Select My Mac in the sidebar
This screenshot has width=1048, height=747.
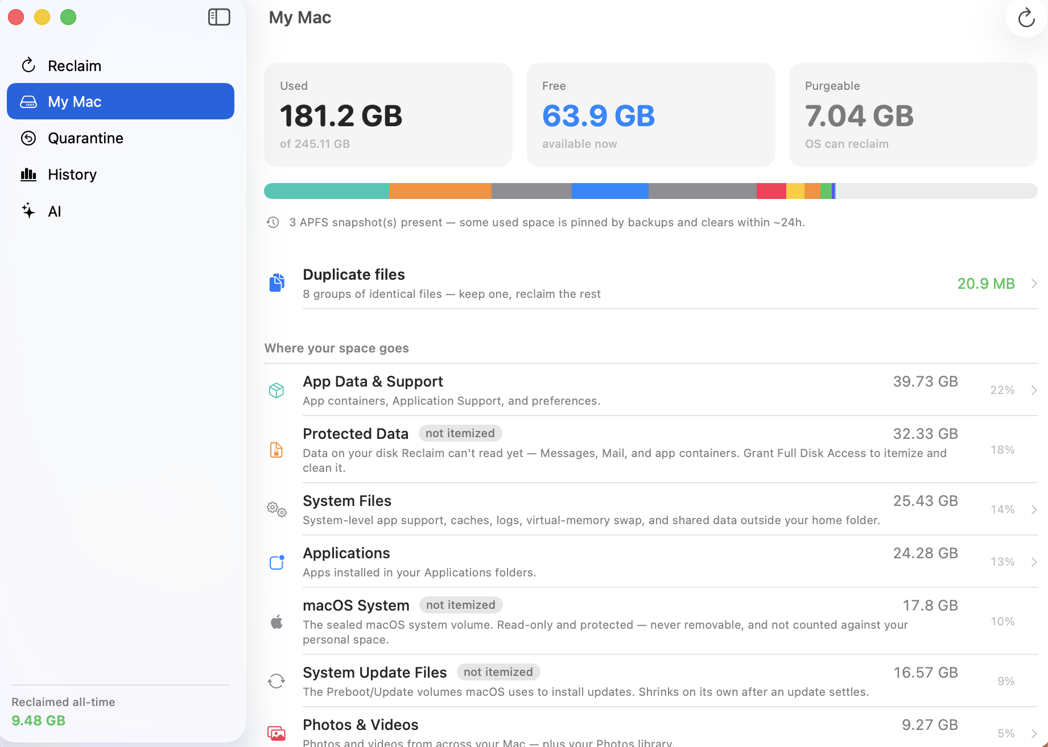[x=121, y=101]
